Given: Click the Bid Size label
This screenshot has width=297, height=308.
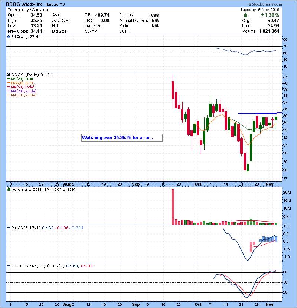Looking at the screenshot, I should coord(60,31).
